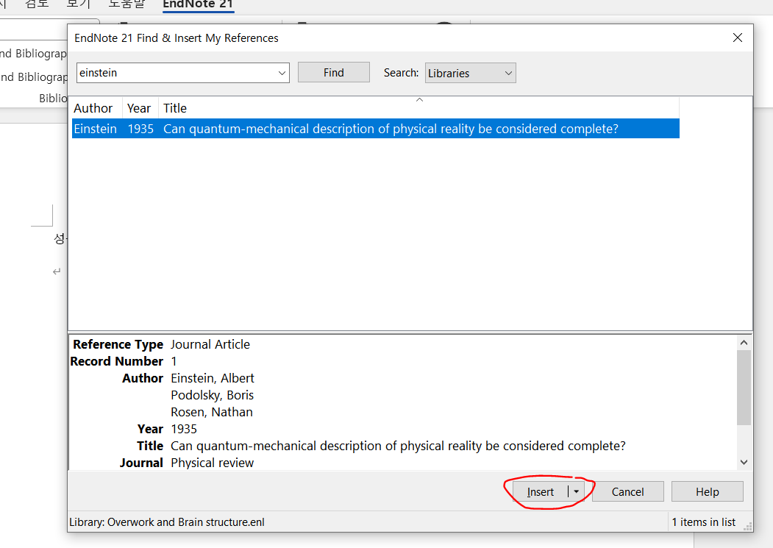
Task: Click the title text in preview pane
Action: (398, 446)
